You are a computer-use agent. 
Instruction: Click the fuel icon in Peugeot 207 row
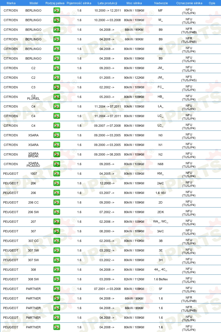[x=57, y=221]
